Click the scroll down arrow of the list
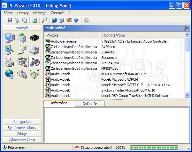The image size is (192, 152). (x=187, y=95)
